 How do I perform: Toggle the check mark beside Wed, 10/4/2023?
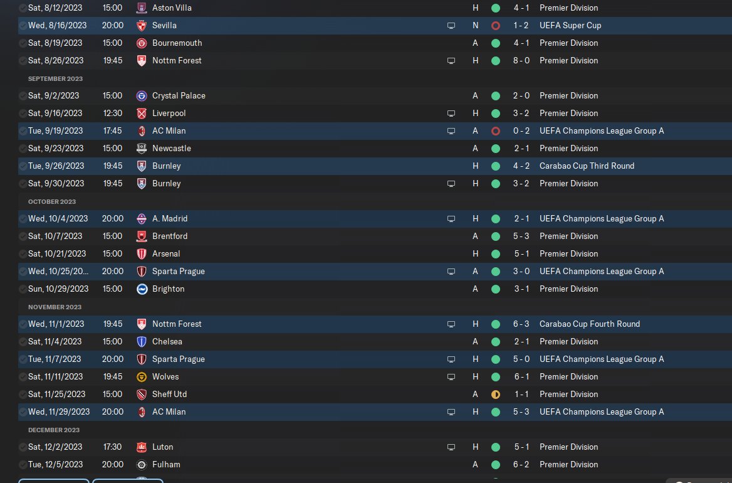coord(23,219)
